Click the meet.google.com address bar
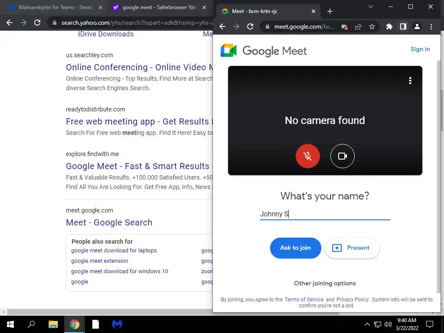The height and width of the screenshot is (333, 444). (x=304, y=26)
